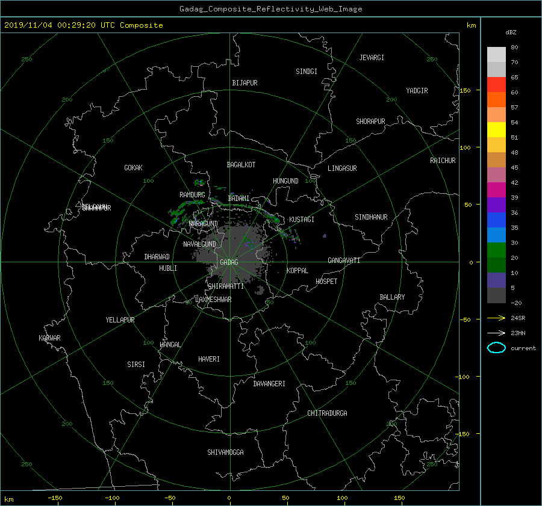The image size is (542, 506).
Task: Click the YELLAPUR city label
Action: (120, 320)
